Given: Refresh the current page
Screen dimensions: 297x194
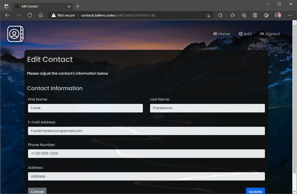Looking at the screenshot, I should click(x=30, y=15).
